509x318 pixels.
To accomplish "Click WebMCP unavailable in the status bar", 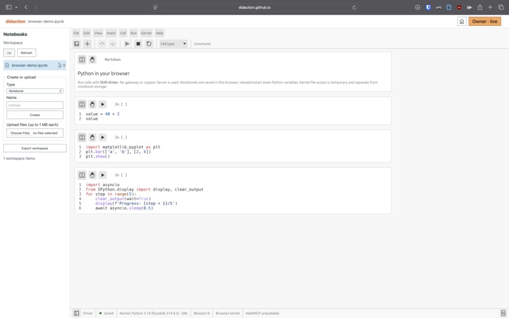I will pyautogui.click(x=262, y=313).
